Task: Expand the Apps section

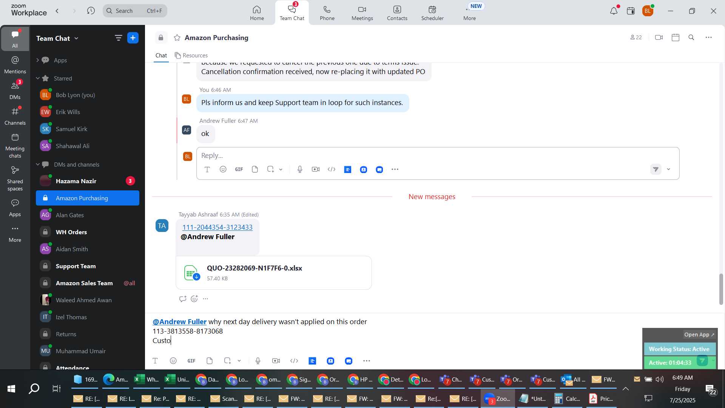Action: 37,60
